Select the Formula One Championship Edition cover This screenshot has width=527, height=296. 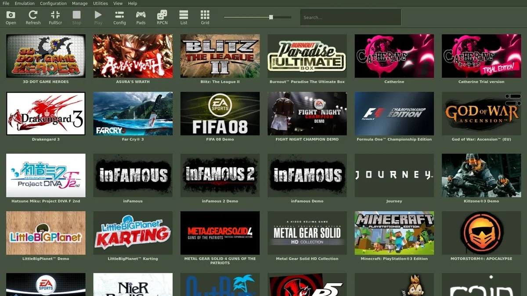(x=394, y=114)
